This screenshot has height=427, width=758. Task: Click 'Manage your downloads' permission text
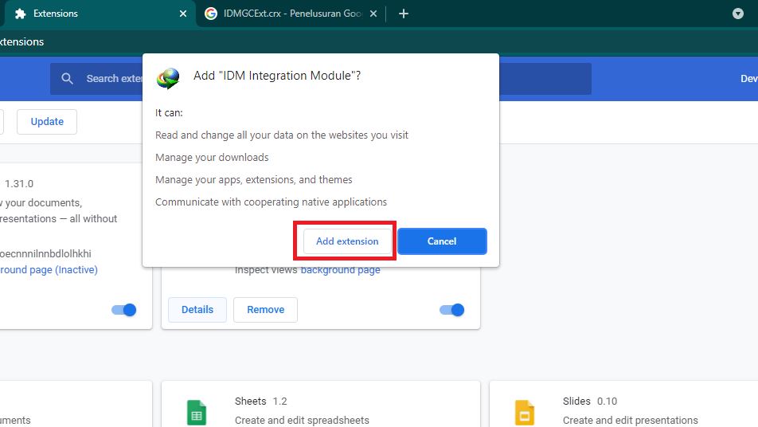(x=212, y=157)
